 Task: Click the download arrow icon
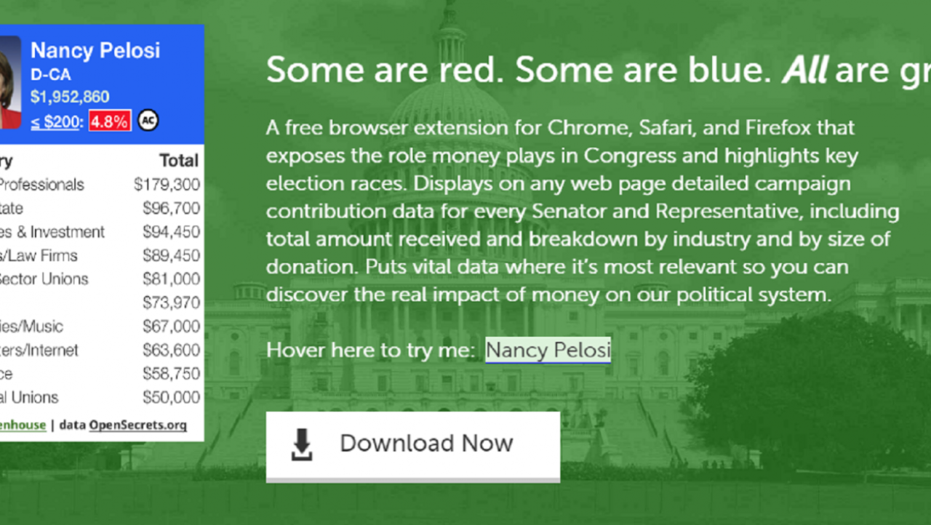point(302,444)
